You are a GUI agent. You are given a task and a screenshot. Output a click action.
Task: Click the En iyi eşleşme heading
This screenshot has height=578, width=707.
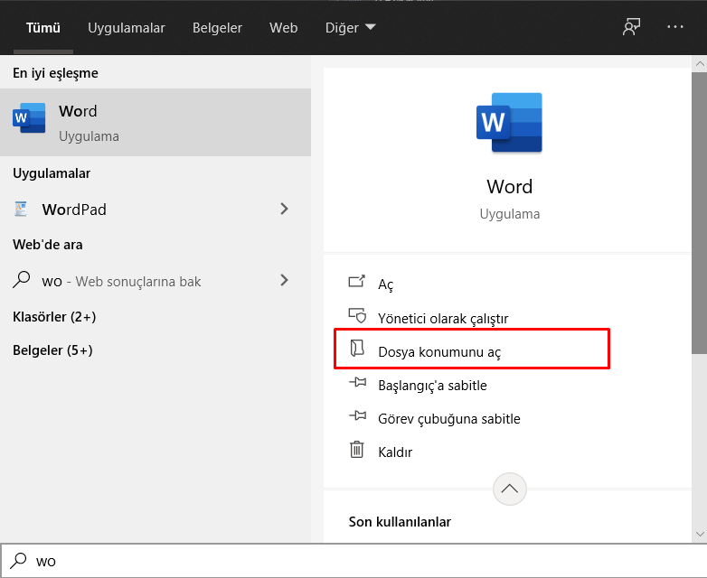(x=55, y=73)
